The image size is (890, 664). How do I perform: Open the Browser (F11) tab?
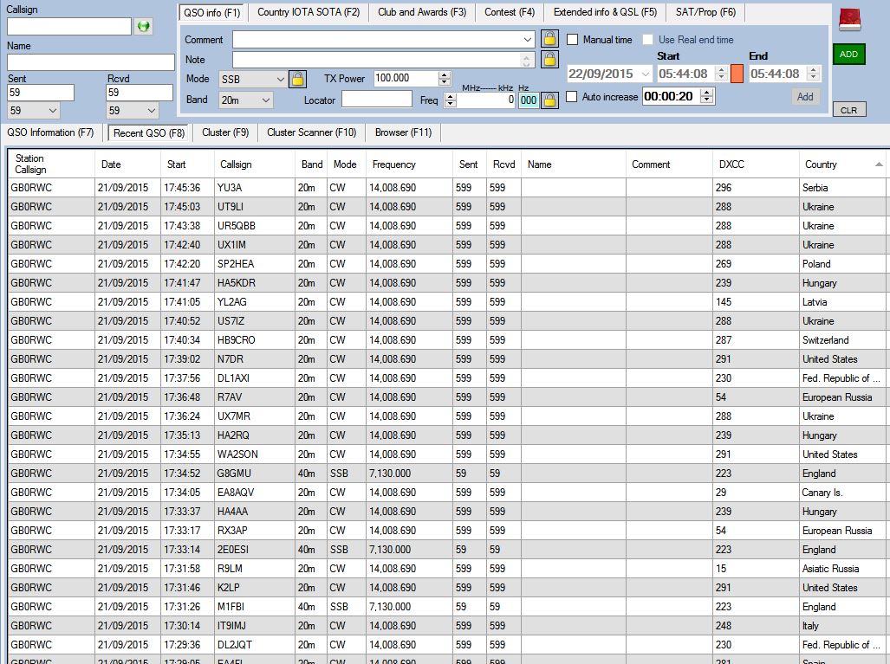tap(403, 132)
